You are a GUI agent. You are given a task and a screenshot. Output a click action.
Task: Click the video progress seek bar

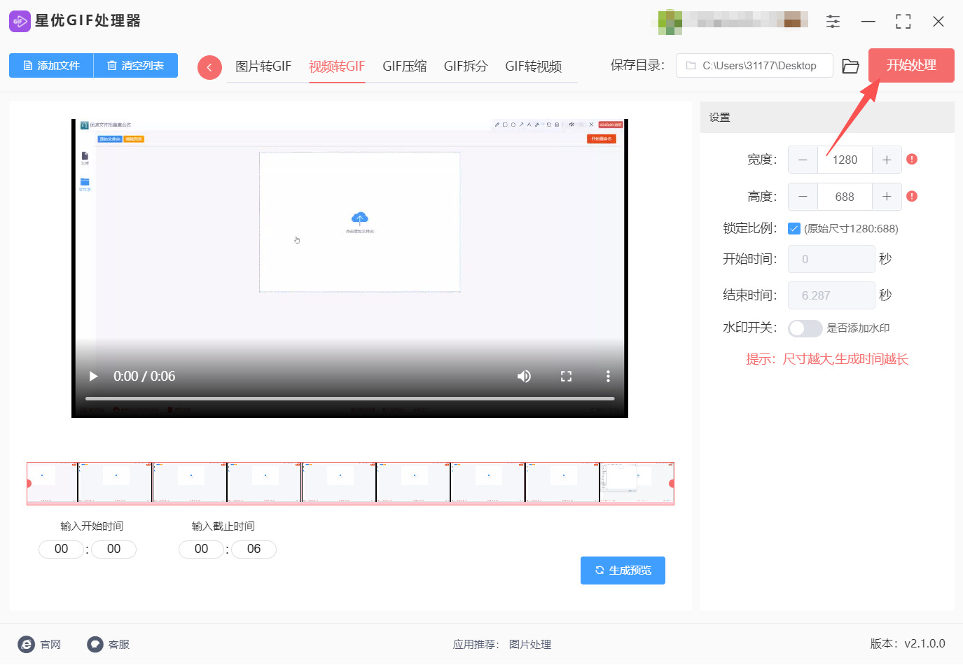click(x=349, y=399)
